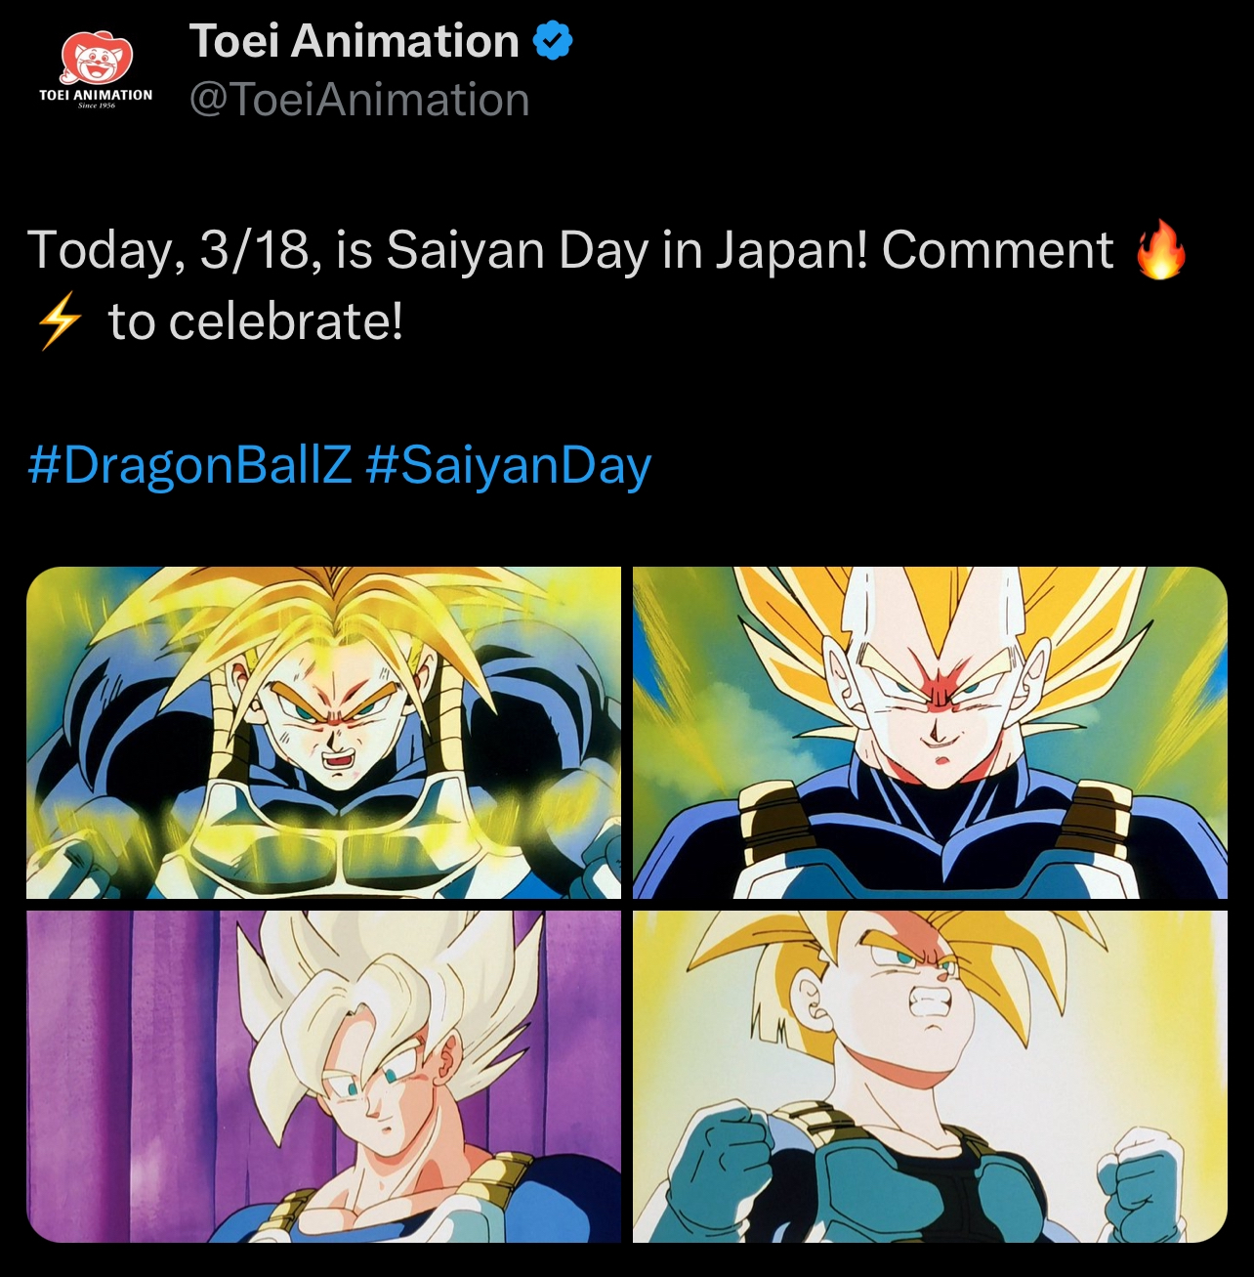
Task: Open the #DragonBallZ hashtag
Action: point(189,464)
